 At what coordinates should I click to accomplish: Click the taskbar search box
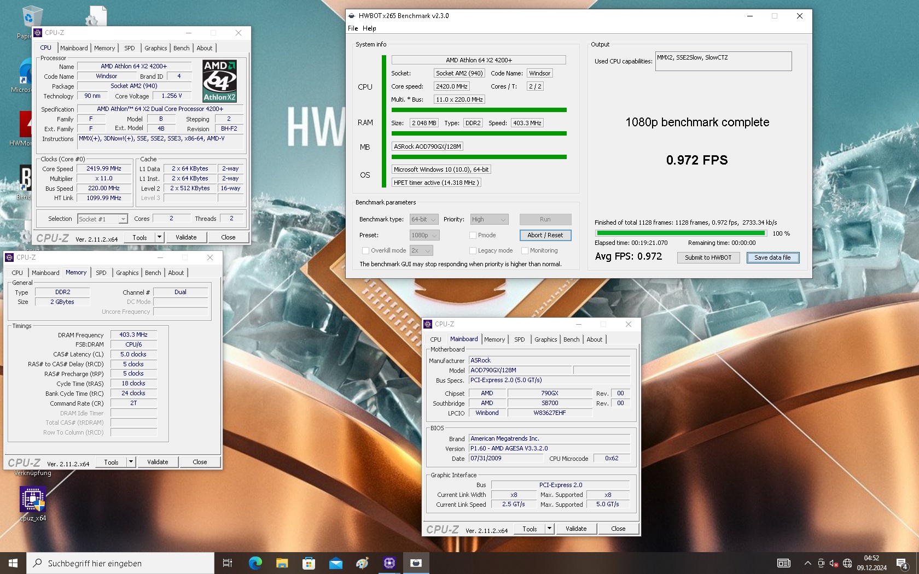pos(120,563)
